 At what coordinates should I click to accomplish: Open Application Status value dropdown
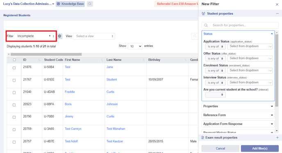[250, 47]
